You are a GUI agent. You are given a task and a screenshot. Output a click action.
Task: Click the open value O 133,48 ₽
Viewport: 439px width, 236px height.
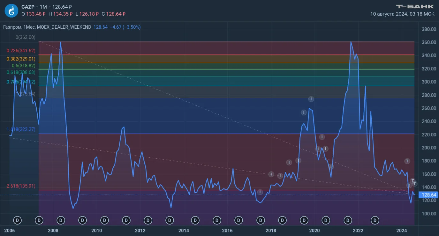[x=34, y=14]
